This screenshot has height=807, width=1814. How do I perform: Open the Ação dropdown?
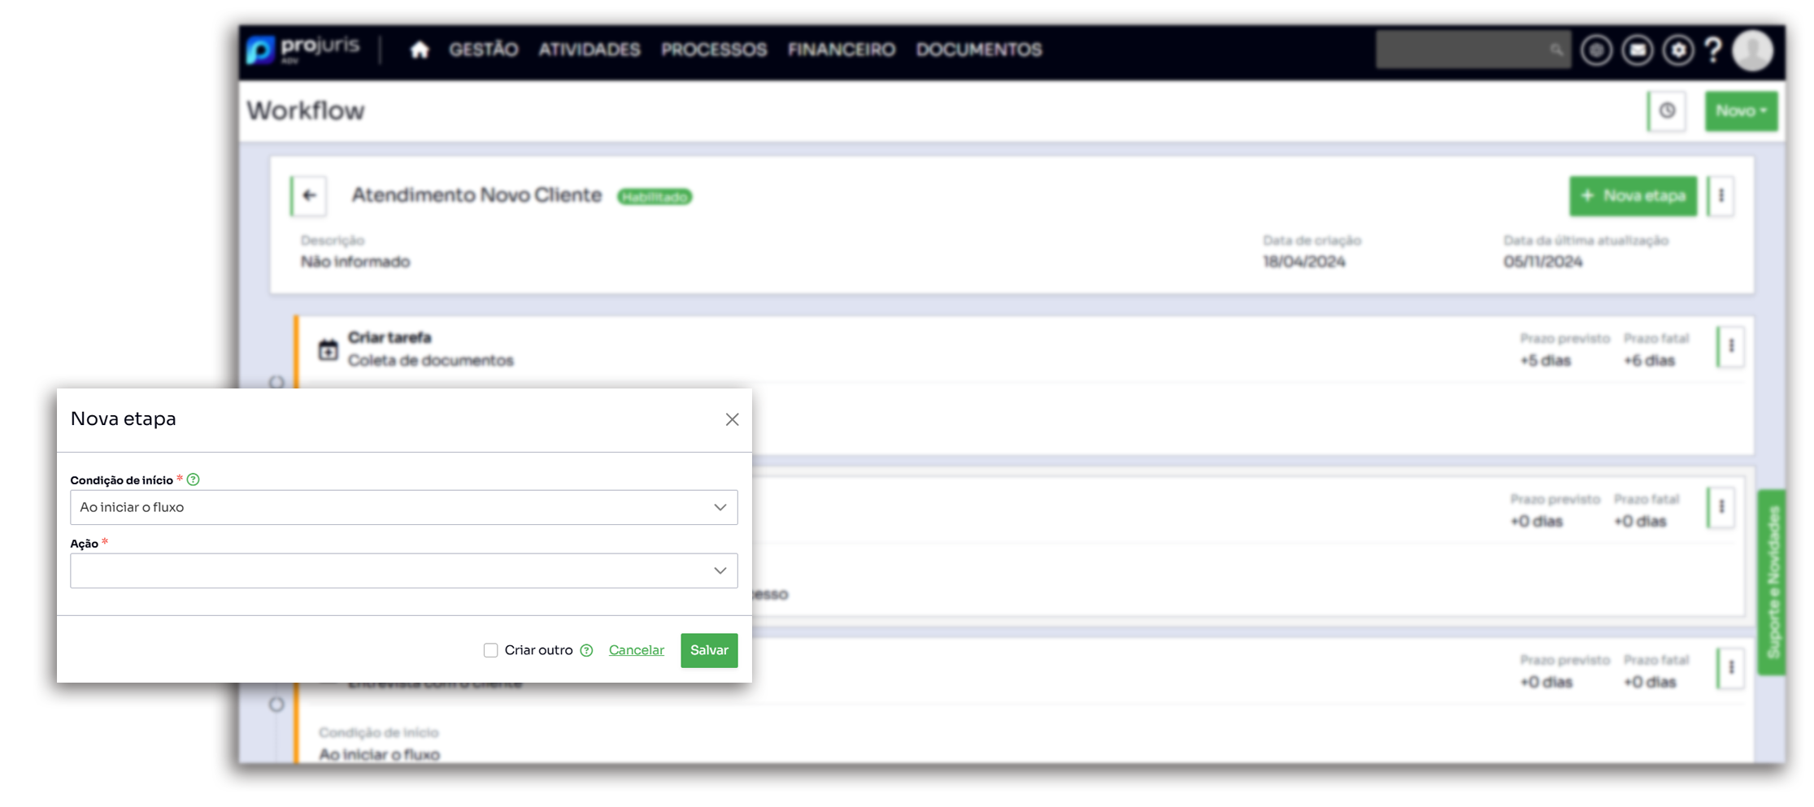click(x=403, y=571)
